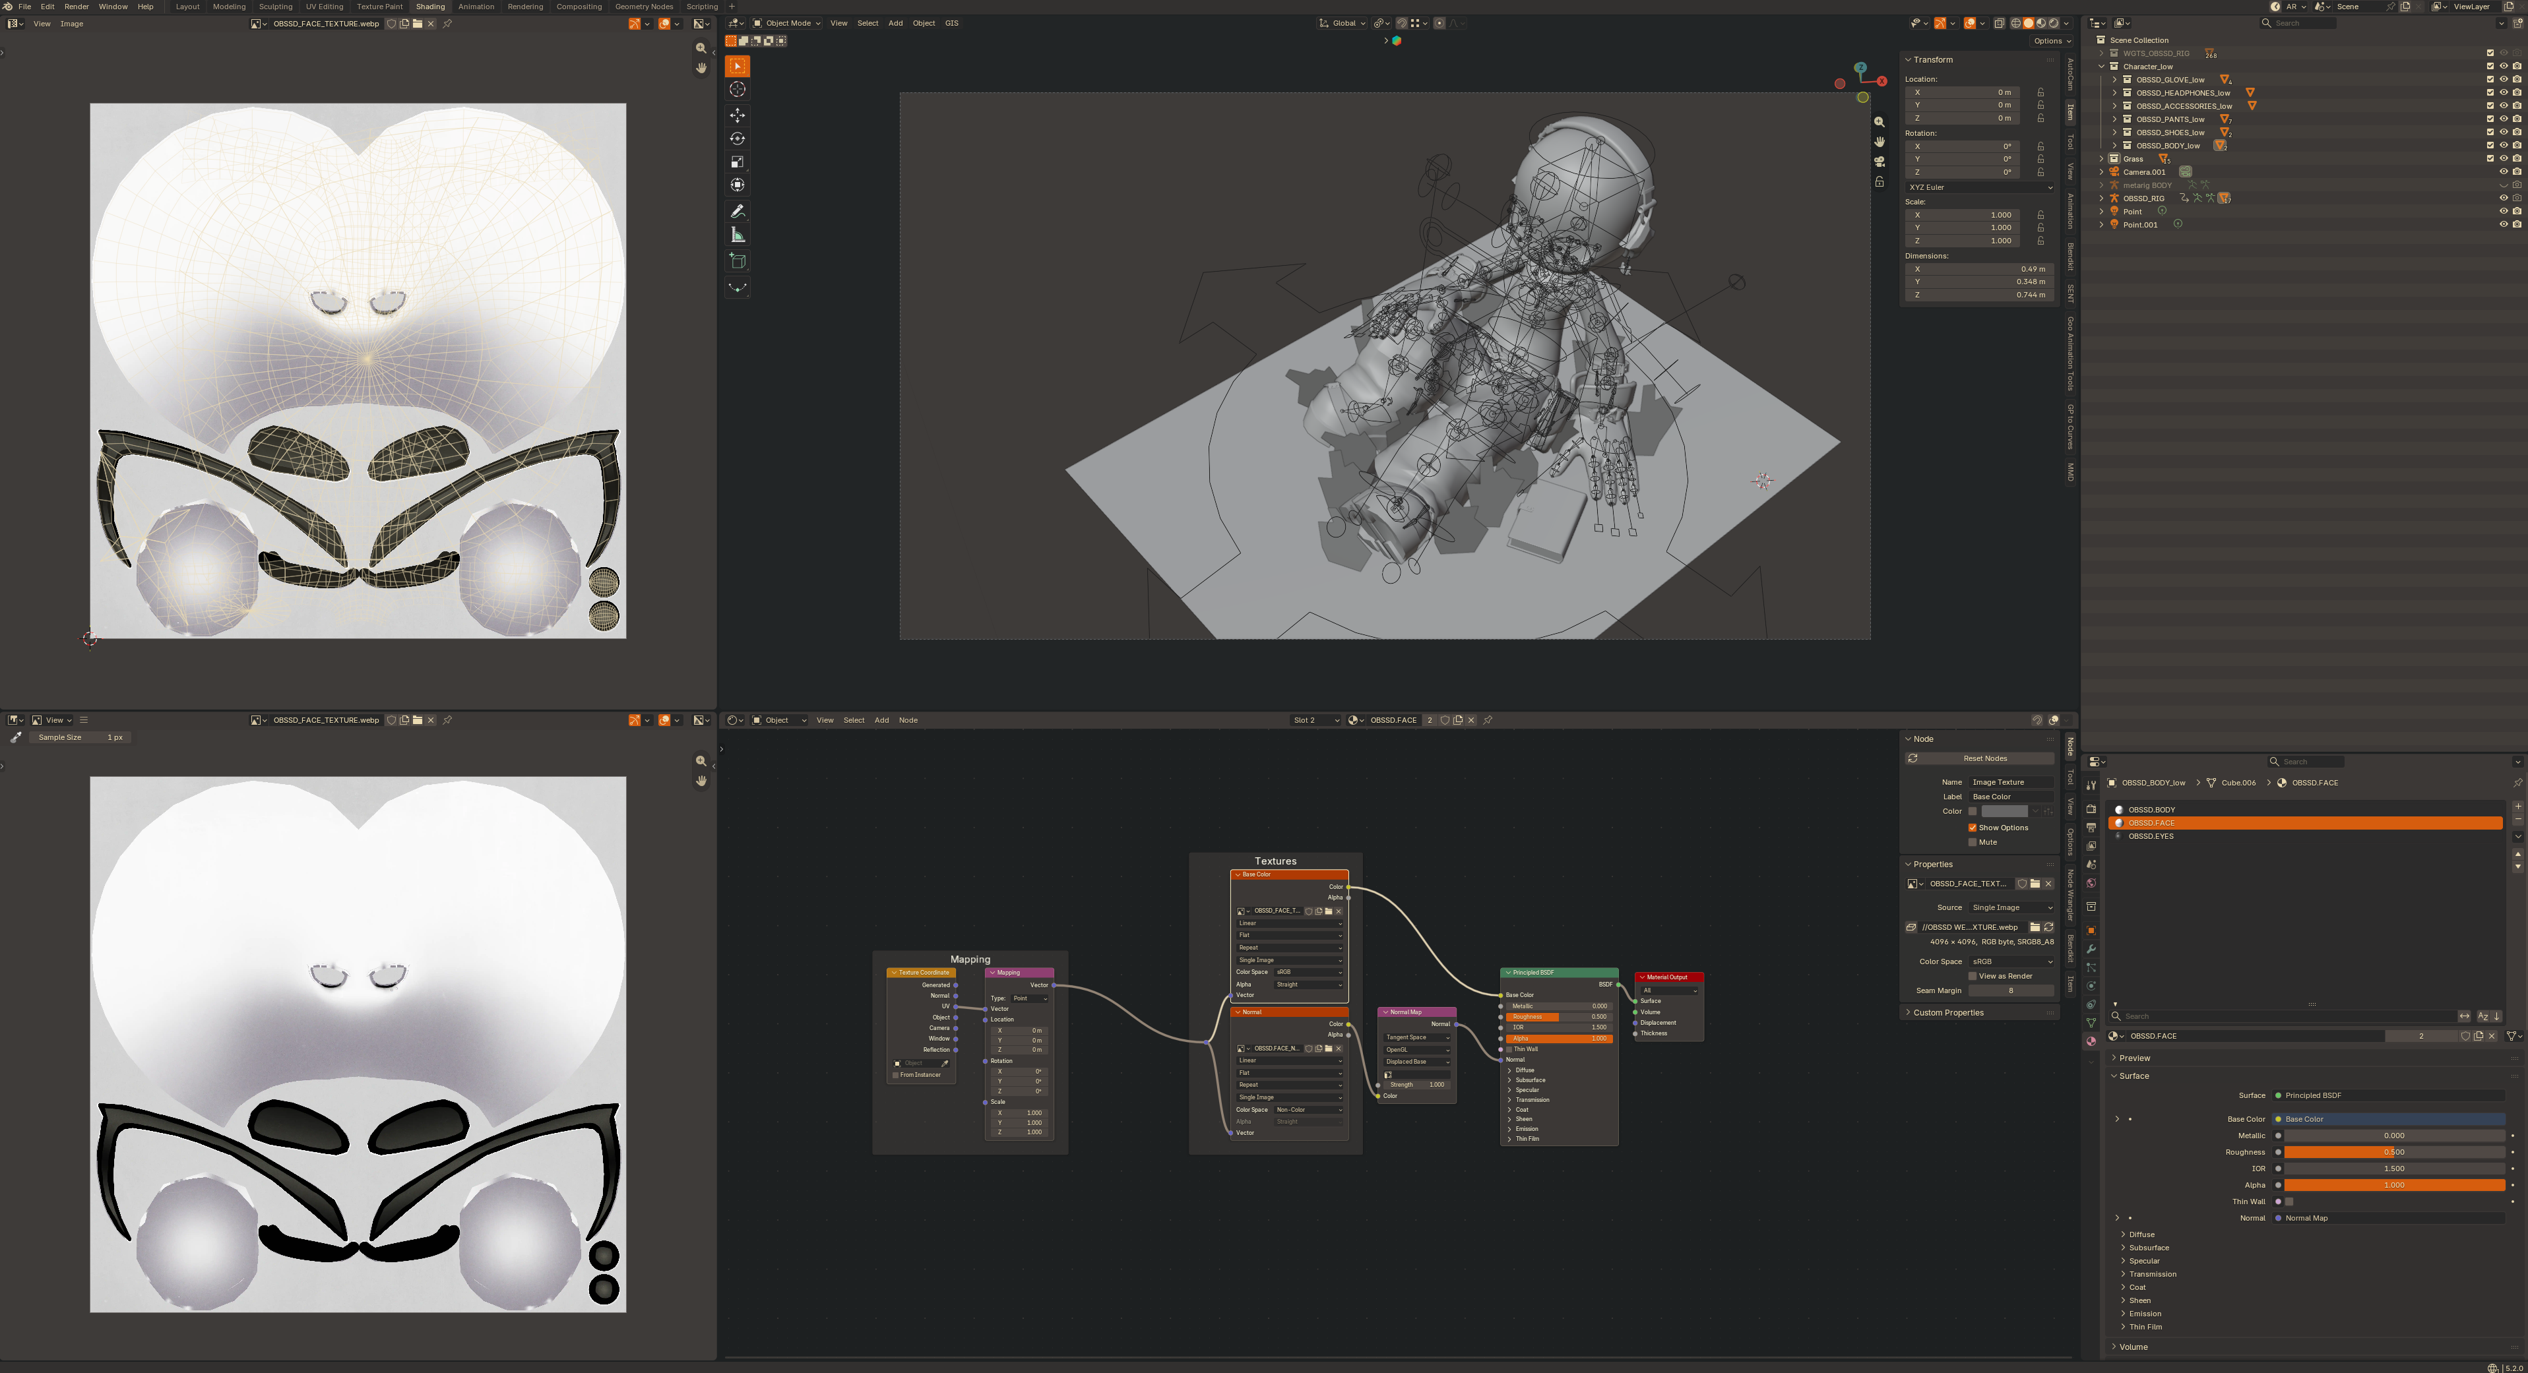Select the Move tool in viewport toolbar
The image size is (2528, 1373).
pyautogui.click(x=737, y=115)
